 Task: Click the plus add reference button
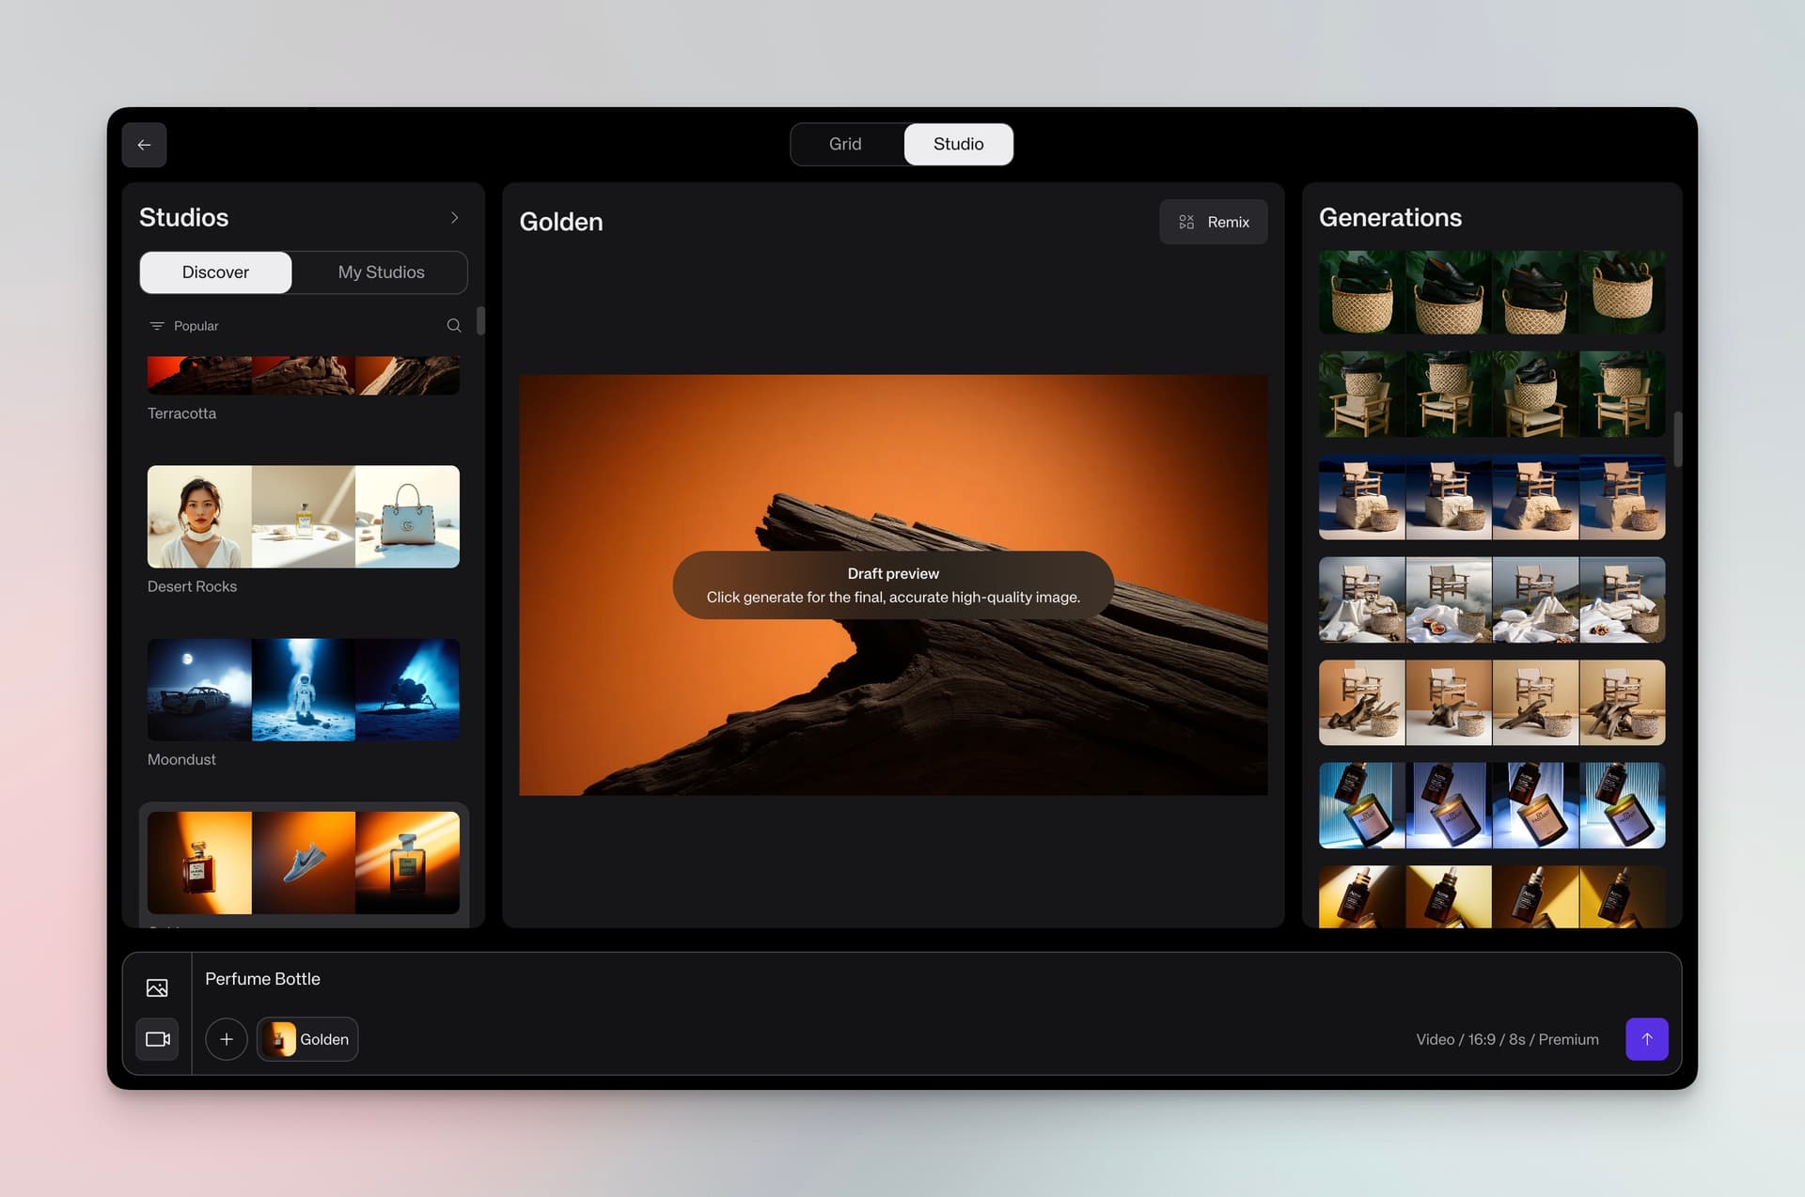point(227,1039)
